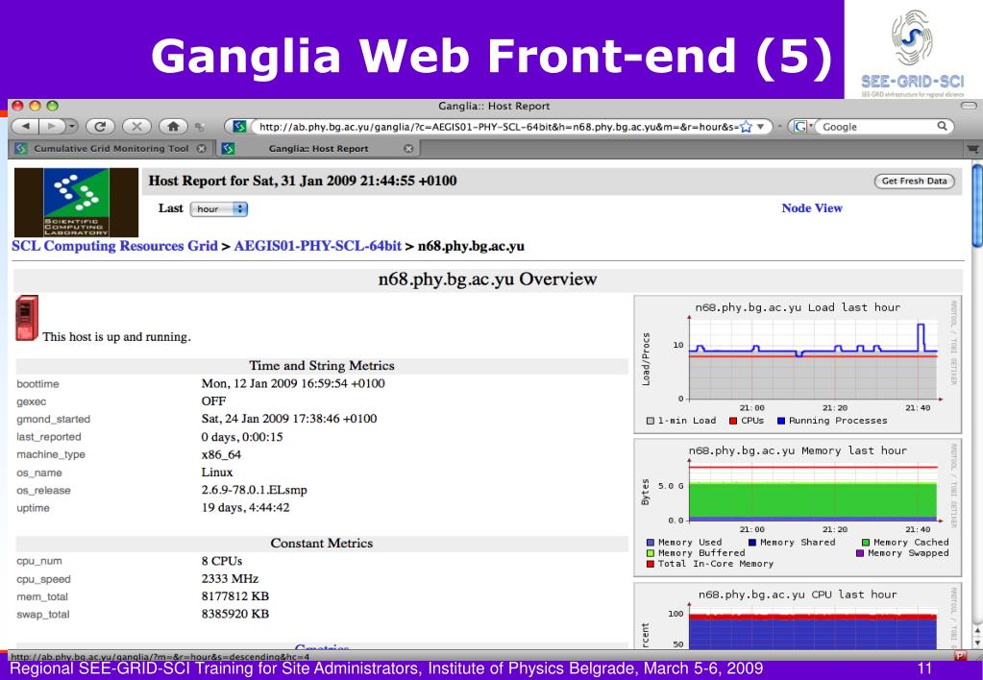Click in the Google search field
The height and width of the screenshot is (680, 983).
pos(877,127)
